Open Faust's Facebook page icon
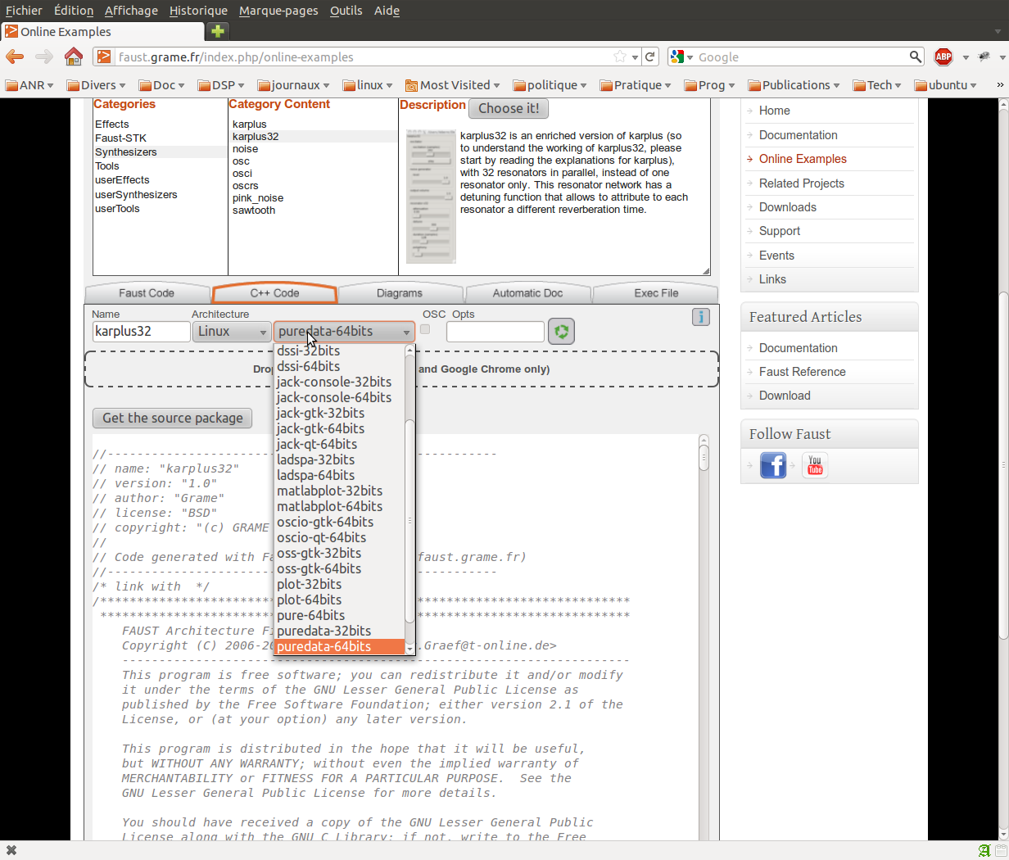This screenshot has height=860, width=1009. pos(772,465)
